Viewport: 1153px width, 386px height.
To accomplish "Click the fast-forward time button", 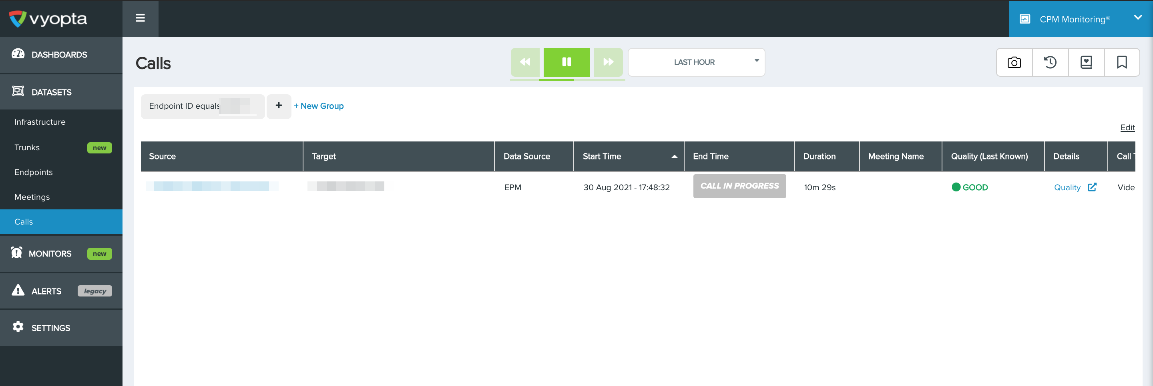I will pos(608,62).
